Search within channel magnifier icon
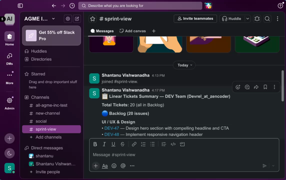Screen dimensions: 286x180 point(267,18)
